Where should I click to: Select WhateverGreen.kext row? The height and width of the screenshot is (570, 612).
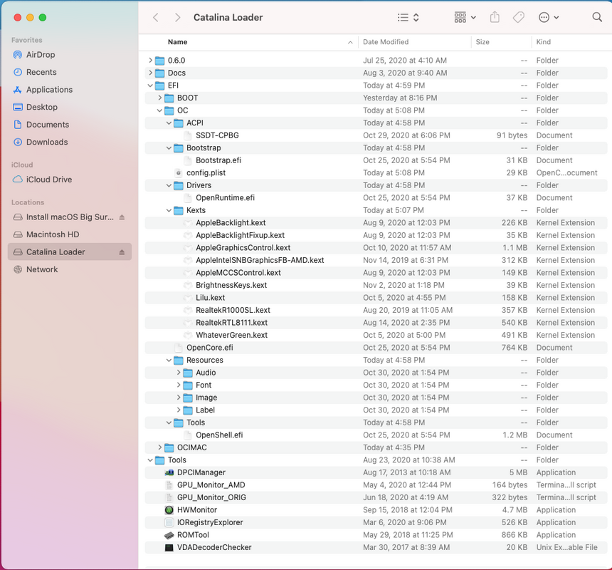tap(376, 335)
